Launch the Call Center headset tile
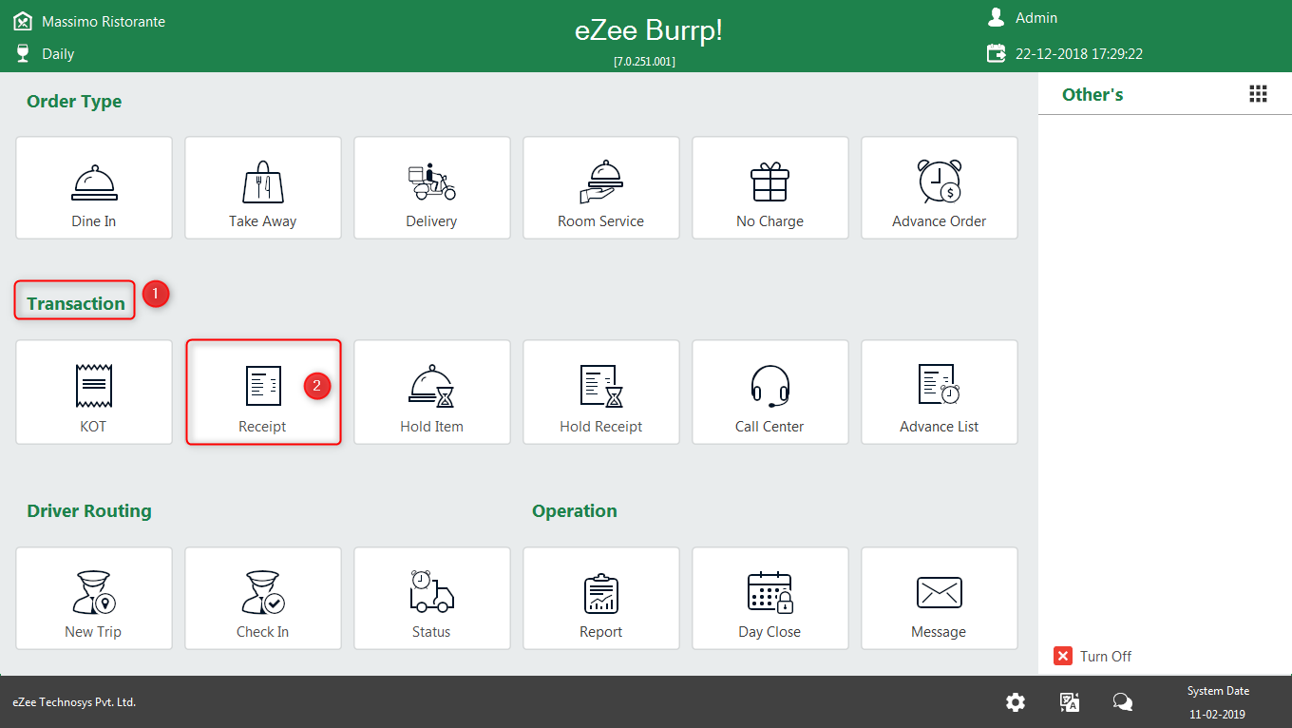The width and height of the screenshot is (1292, 728). point(770,393)
